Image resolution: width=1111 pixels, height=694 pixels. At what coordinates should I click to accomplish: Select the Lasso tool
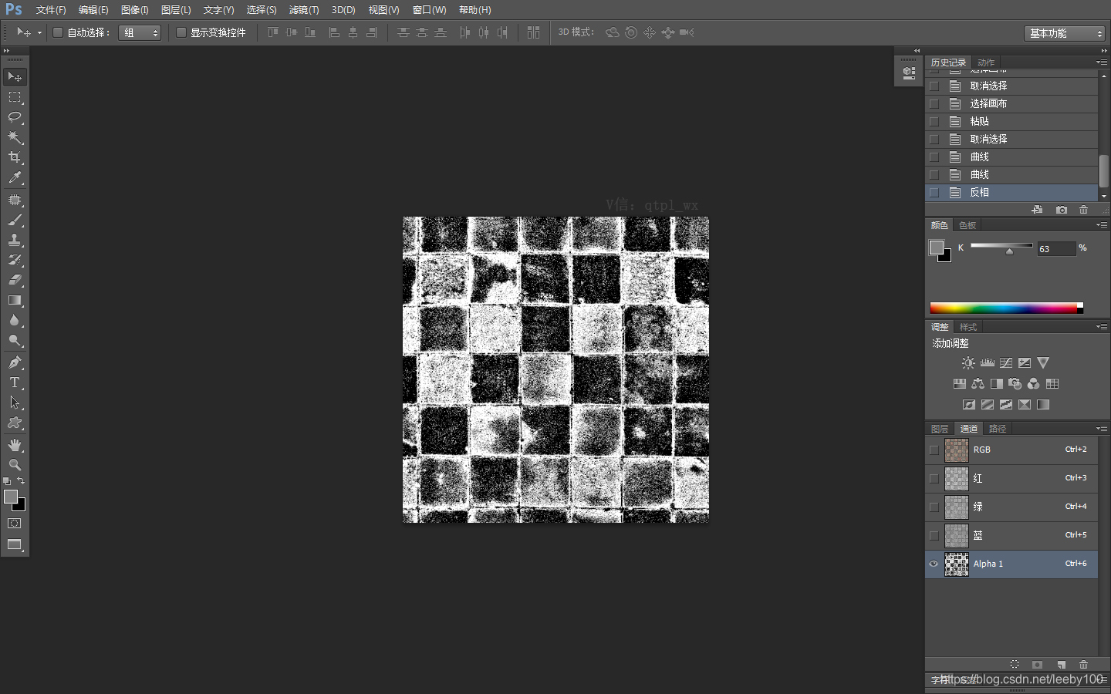click(x=15, y=117)
